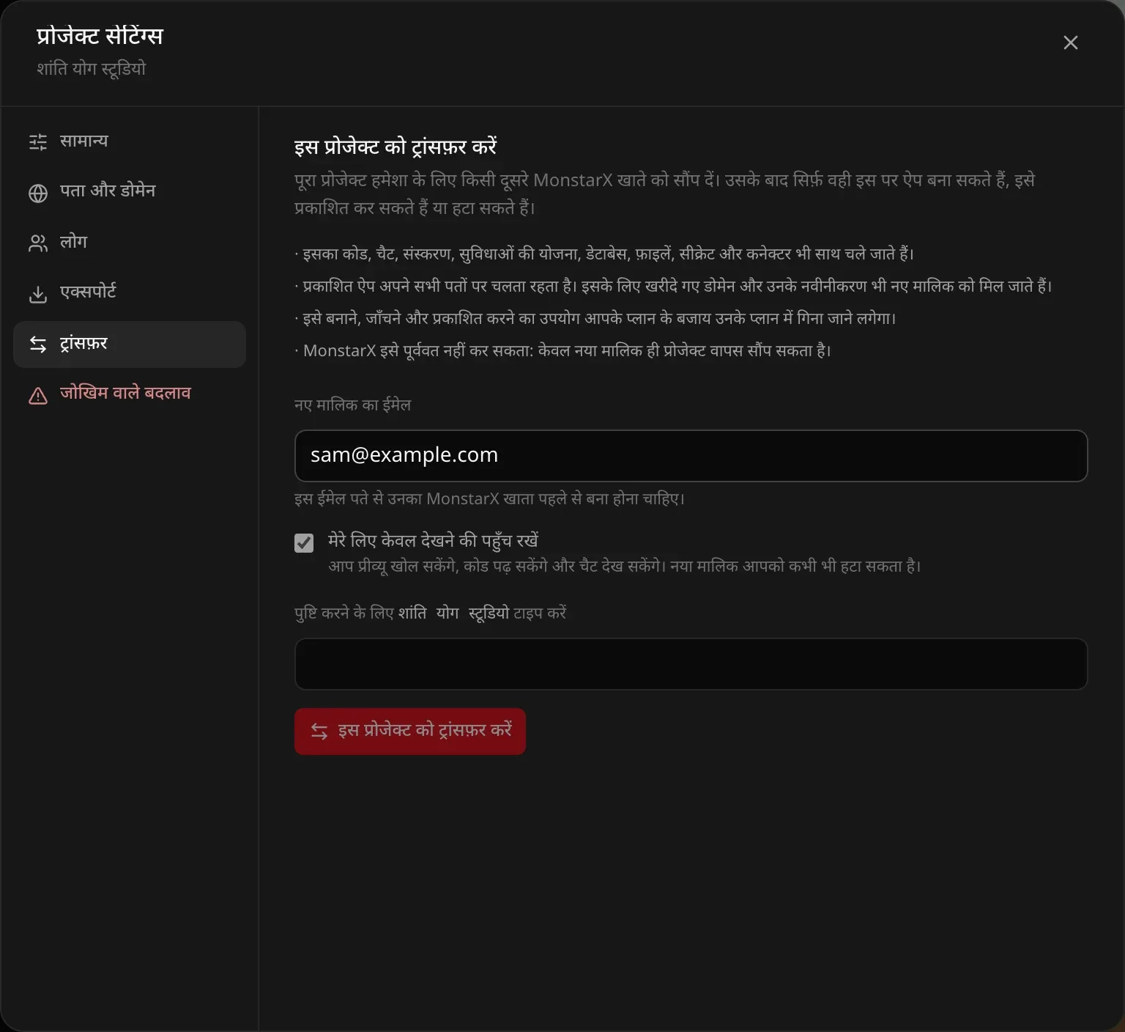Click the warning triangle icon beside जोखिम वाले बदलाव
The width and height of the screenshot is (1125, 1032).
[x=38, y=395]
